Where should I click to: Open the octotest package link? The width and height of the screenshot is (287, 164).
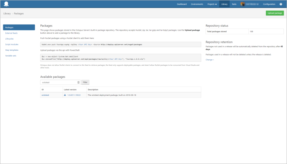coord(45,95)
